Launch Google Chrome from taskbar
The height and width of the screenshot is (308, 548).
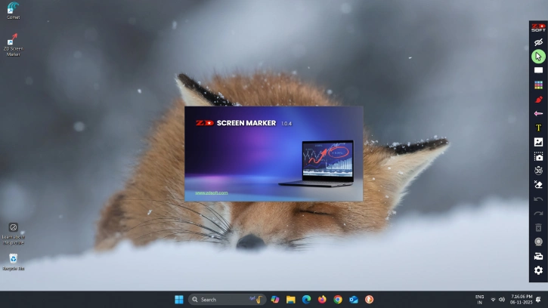338,300
